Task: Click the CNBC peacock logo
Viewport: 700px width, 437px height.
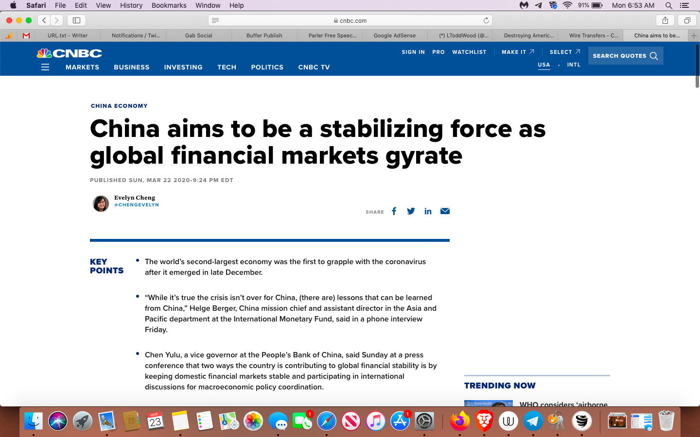Action: pyautogui.click(x=70, y=53)
